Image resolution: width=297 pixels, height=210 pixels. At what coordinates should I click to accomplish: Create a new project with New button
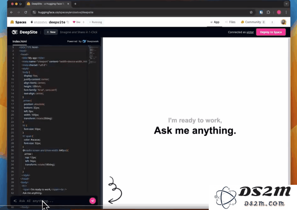click(51, 32)
